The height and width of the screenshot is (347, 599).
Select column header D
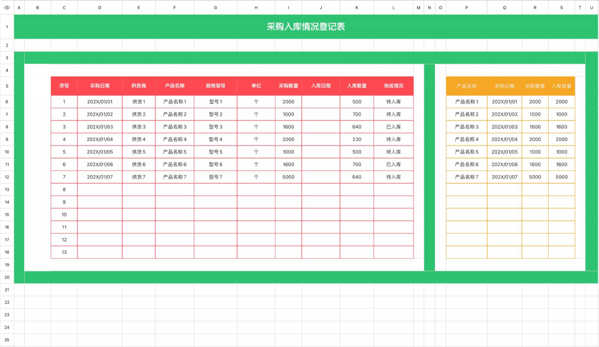(100, 7)
